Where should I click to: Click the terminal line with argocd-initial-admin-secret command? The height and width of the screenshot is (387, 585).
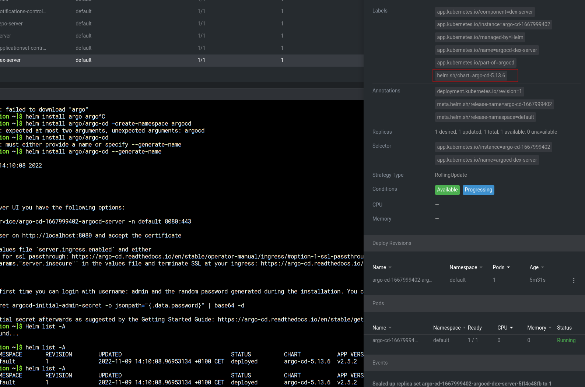point(122,306)
